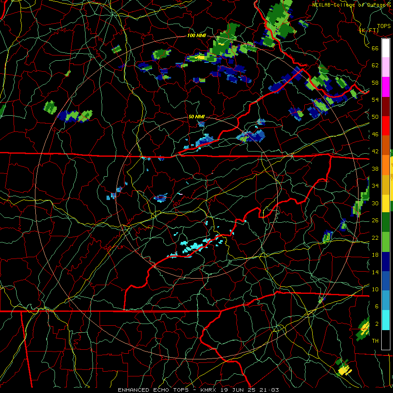The width and height of the screenshot is (393, 393).
Task: Select the dark red legend swatch
Action: pyautogui.click(x=386, y=107)
